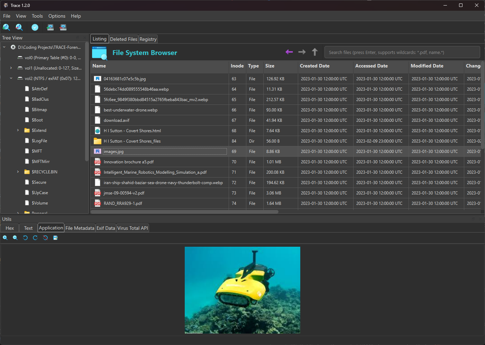Select the download.avif file row

[x=286, y=120]
